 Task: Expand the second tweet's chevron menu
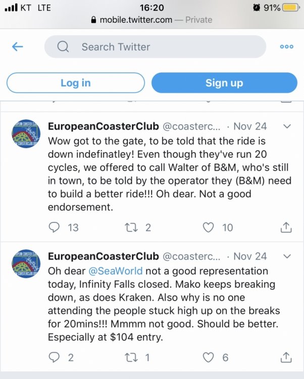[x=286, y=256]
